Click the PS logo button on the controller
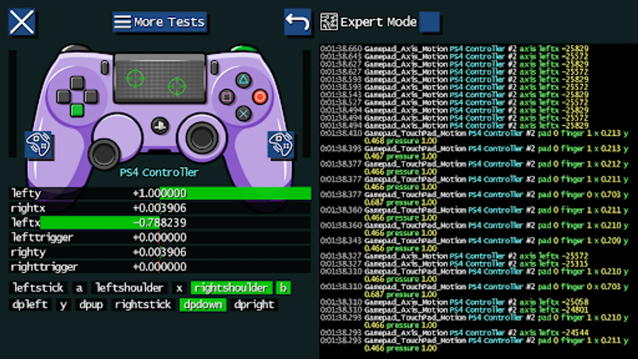 159,126
